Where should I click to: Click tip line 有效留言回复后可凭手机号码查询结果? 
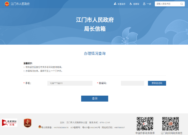(x=43, y=67)
